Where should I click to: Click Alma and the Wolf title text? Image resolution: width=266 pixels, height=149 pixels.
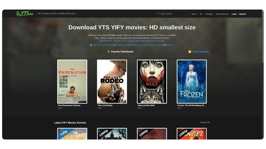(x=146, y=105)
